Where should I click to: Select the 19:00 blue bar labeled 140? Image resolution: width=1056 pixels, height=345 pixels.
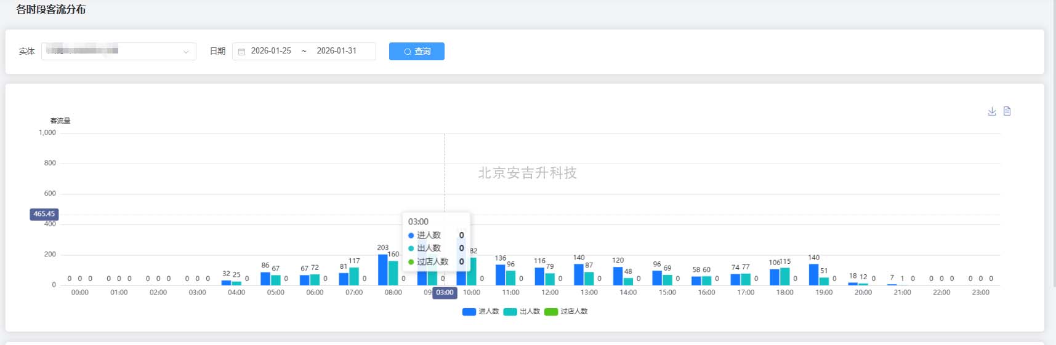tap(813, 275)
